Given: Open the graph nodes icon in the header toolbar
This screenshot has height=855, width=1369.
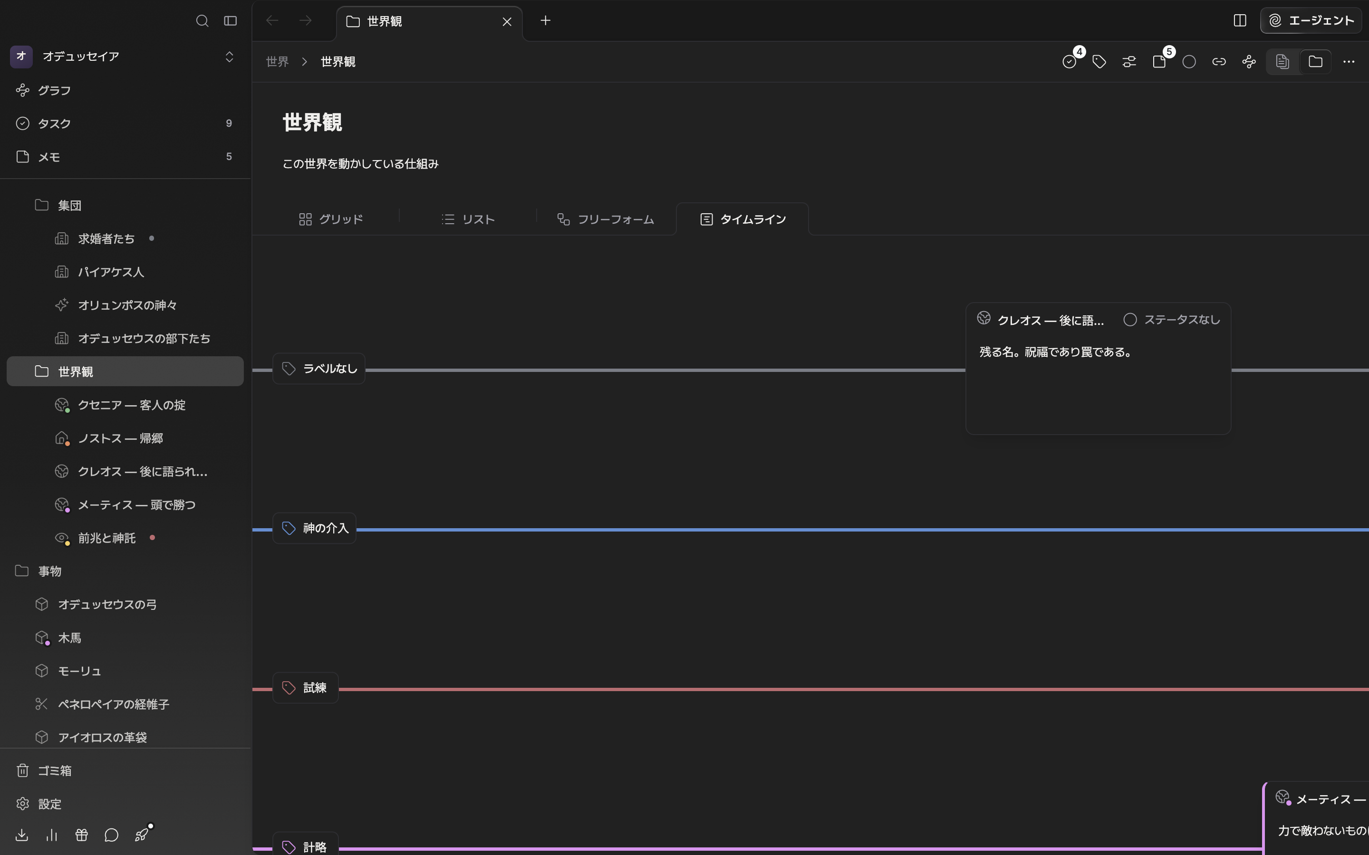Looking at the screenshot, I should pos(1249,62).
